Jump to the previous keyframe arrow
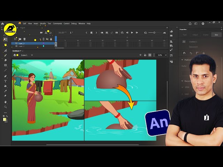 point(86,33)
